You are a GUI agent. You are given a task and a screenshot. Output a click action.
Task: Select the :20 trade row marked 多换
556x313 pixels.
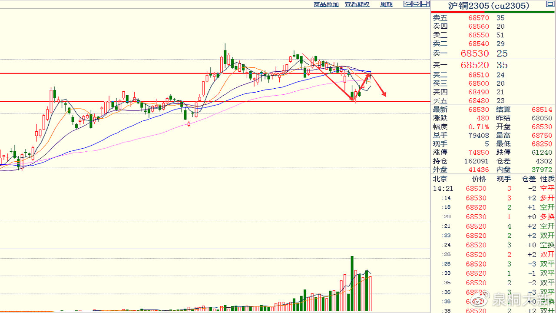pyautogui.click(x=493, y=217)
